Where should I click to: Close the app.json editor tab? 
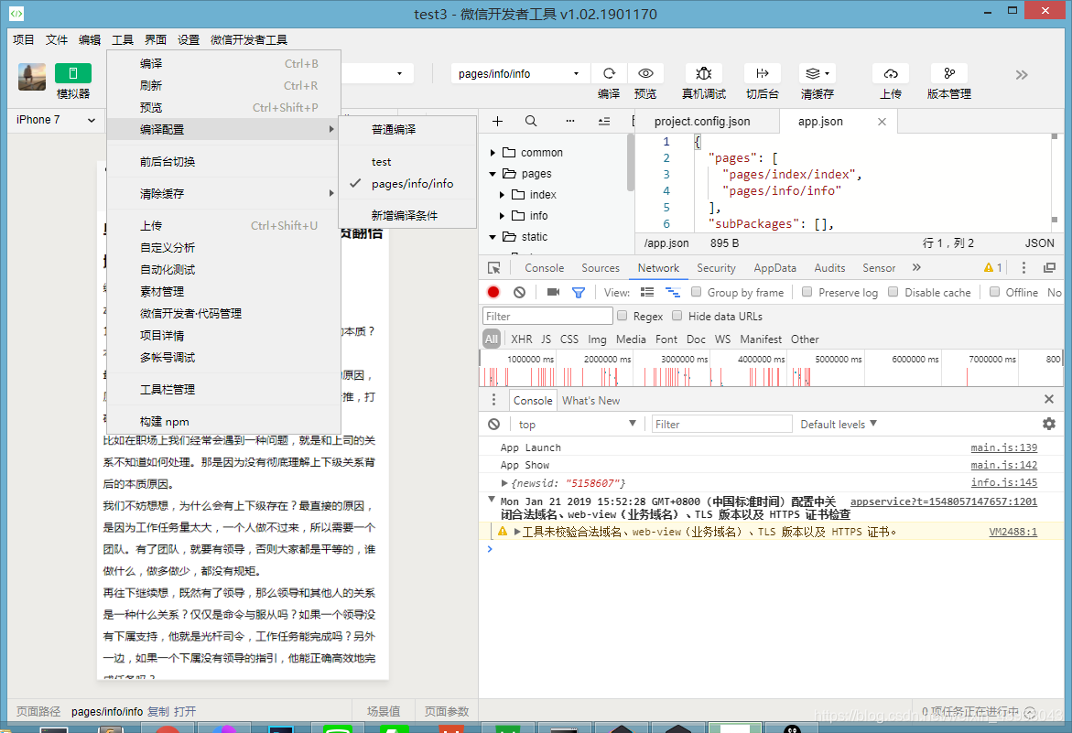tap(882, 122)
